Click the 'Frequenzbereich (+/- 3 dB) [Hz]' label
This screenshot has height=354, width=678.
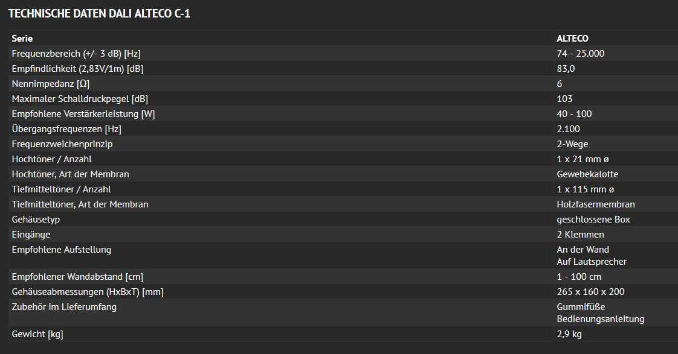coord(76,54)
